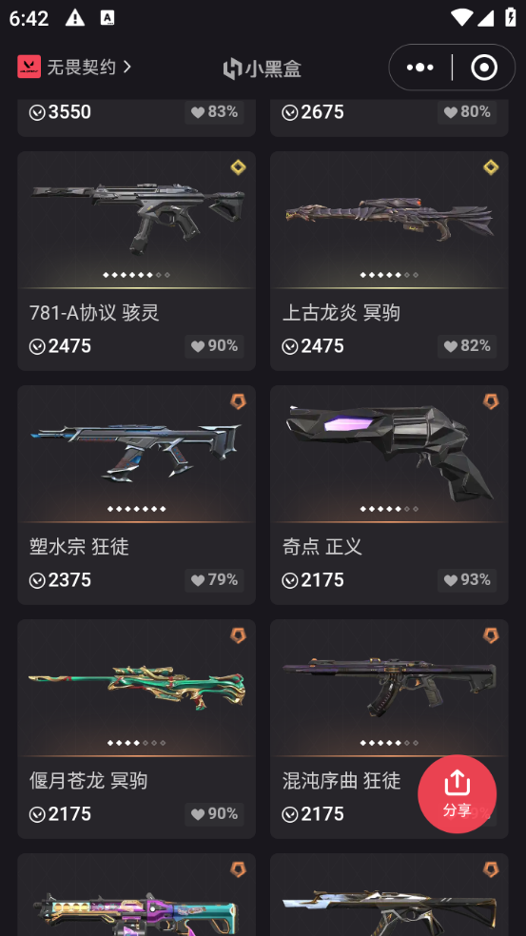Image resolution: width=526 pixels, height=936 pixels.
Task: Expand the 无畏契约 game selector chevron
Action: (x=127, y=67)
